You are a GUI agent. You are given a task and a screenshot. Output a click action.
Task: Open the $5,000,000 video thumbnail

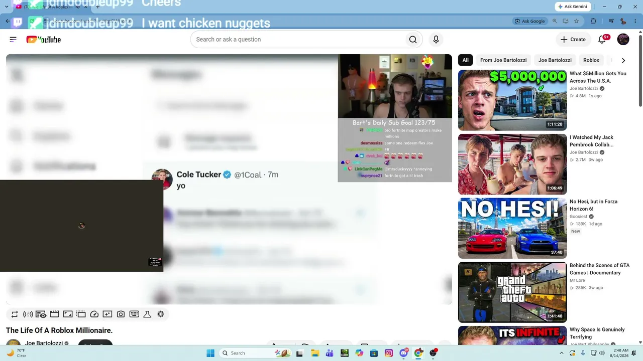(512, 100)
